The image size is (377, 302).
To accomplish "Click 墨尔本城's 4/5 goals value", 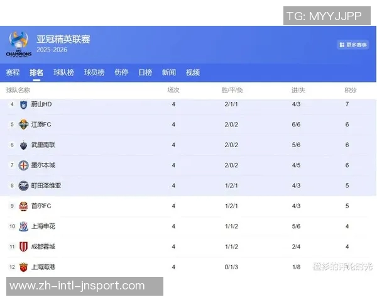I will point(296,165).
